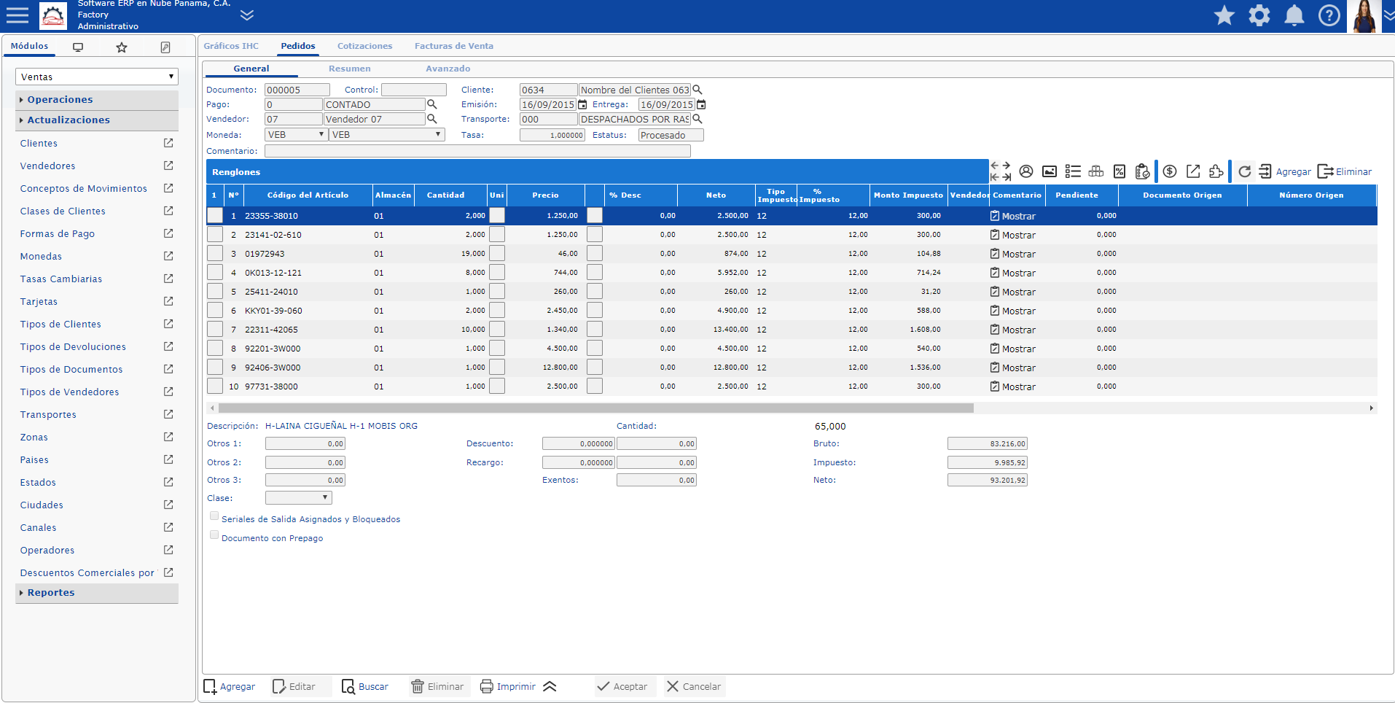
Task: Click bottom Imprimir button
Action: 508,686
